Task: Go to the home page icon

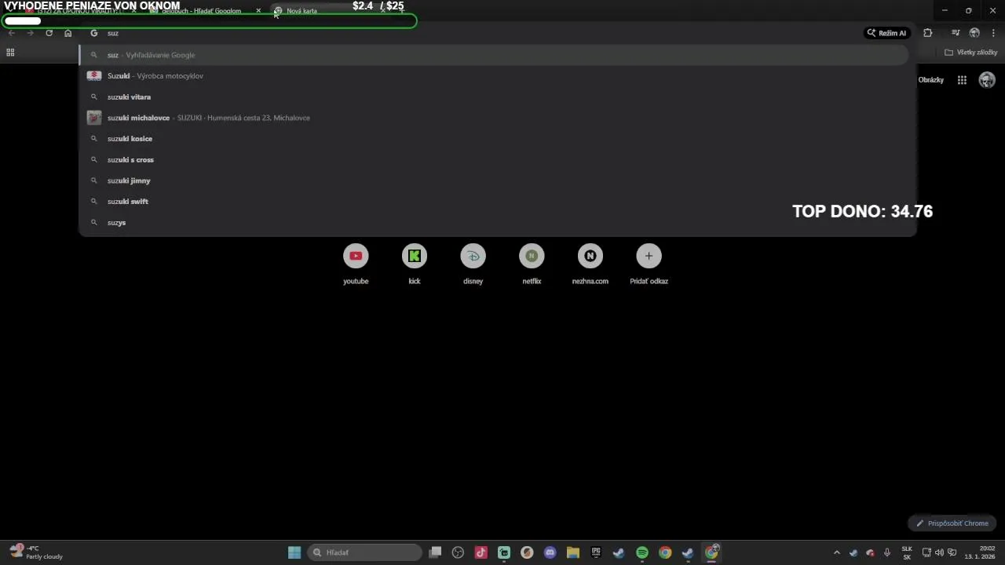Action: click(x=68, y=33)
